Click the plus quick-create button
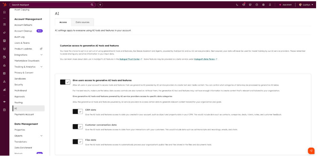318x157 pixels. pos(100,5)
